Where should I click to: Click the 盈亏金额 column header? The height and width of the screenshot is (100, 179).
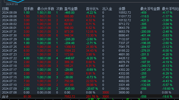[x=71, y=9]
